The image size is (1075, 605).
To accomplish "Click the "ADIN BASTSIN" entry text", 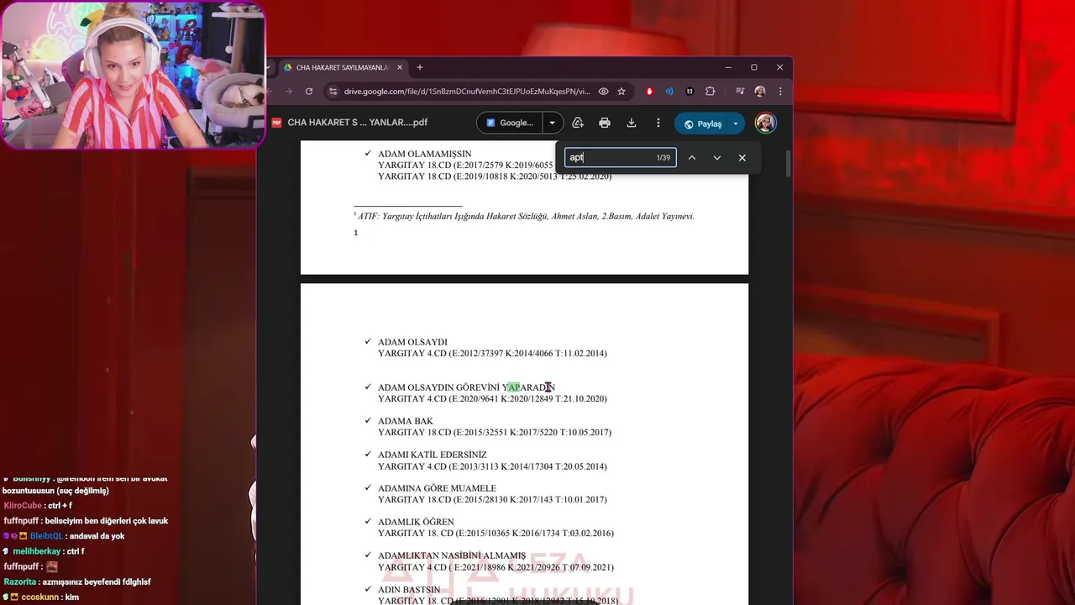I will 409,590.
